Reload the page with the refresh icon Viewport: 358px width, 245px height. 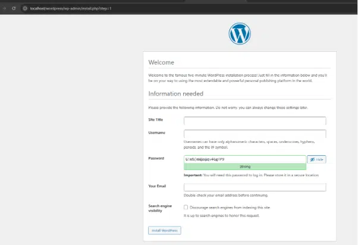click(x=14, y=8)
